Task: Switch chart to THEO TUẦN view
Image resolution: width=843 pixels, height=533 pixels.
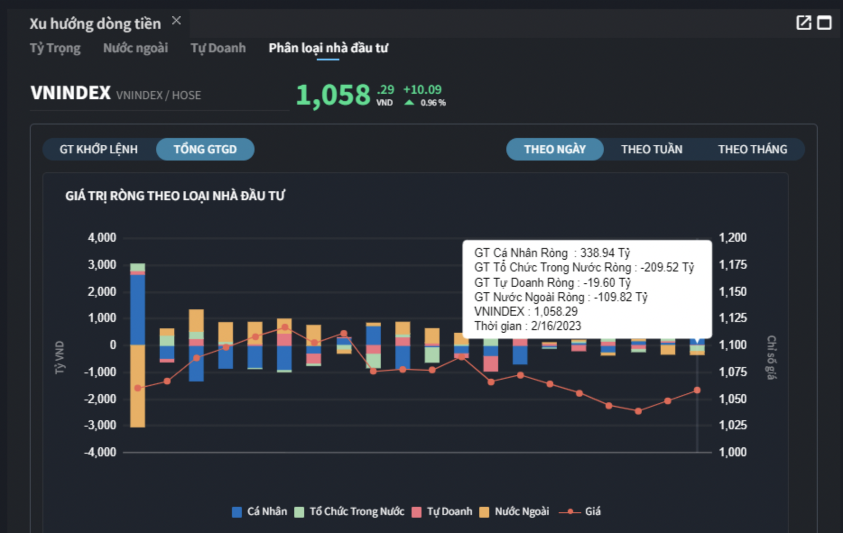Action: point(652,149)
